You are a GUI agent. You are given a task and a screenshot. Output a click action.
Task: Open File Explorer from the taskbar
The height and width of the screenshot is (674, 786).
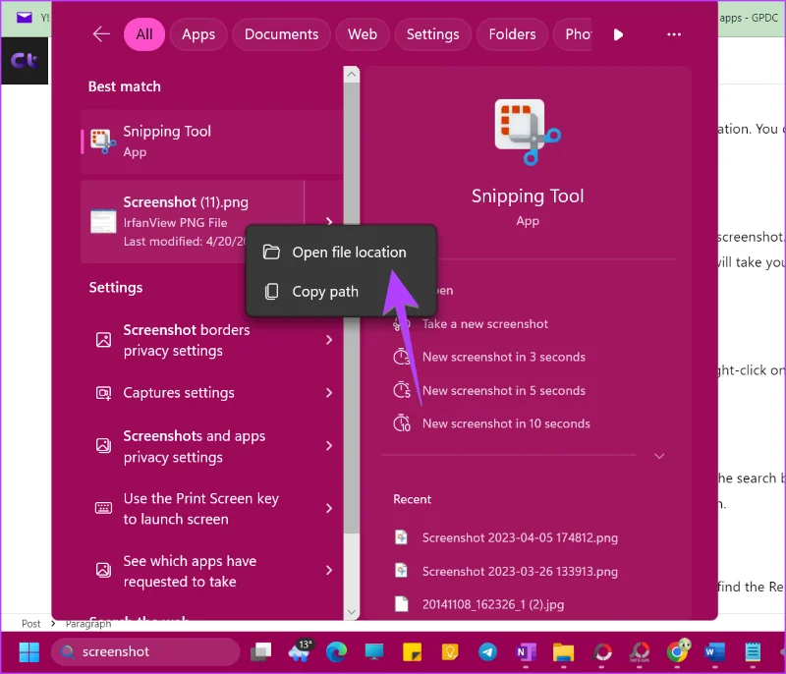coord(563,652)
